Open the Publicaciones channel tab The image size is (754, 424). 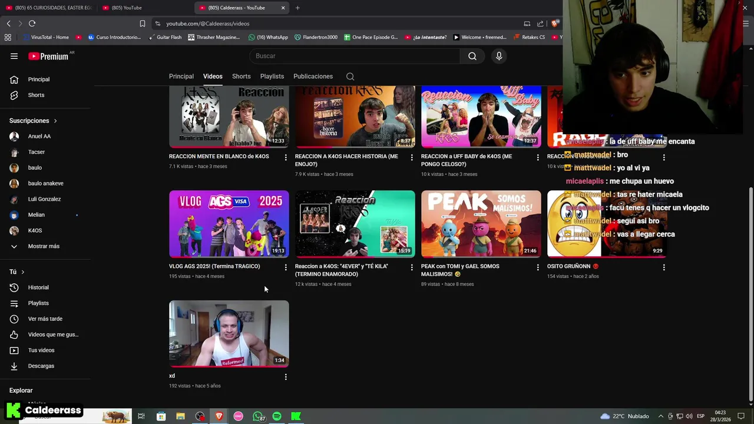313,77
